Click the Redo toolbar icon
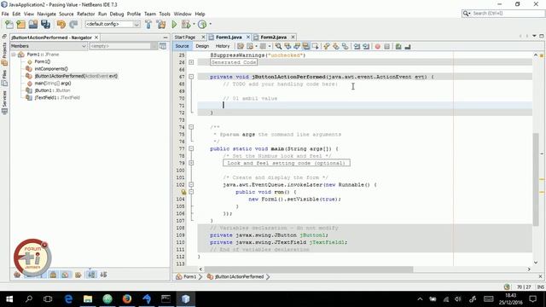This screenshot has height=307, width=546. click(73, 24)
